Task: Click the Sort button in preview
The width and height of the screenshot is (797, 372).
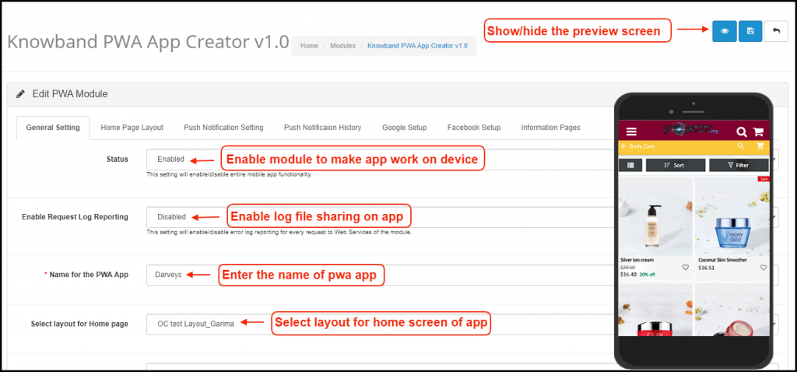Action: pyautogui.click(x=676, y=165)
